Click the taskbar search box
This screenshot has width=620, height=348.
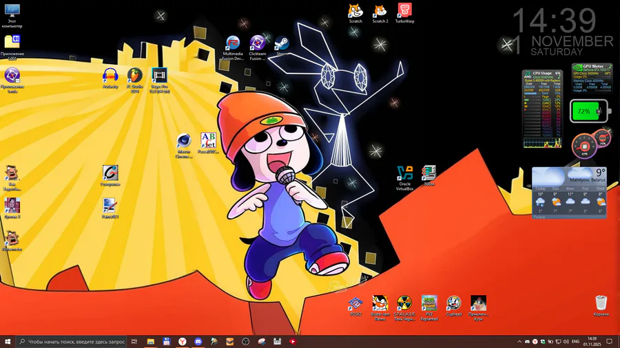click(x=71, y=342)
